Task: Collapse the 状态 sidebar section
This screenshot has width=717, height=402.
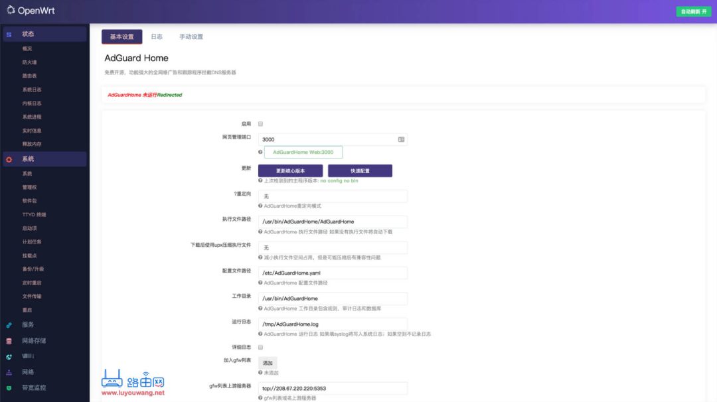Action: [45, 34]
